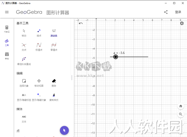The width and height of the screenshot is (187, 137).
Task: Switch to the 代数区 algebra tab
Action: point(7,29)
